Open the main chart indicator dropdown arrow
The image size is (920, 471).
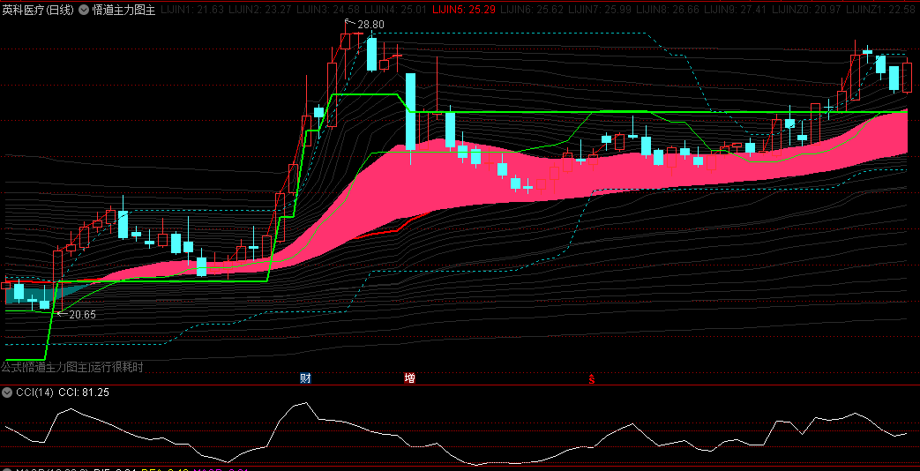pyautogui.click(x=83, y=10)
